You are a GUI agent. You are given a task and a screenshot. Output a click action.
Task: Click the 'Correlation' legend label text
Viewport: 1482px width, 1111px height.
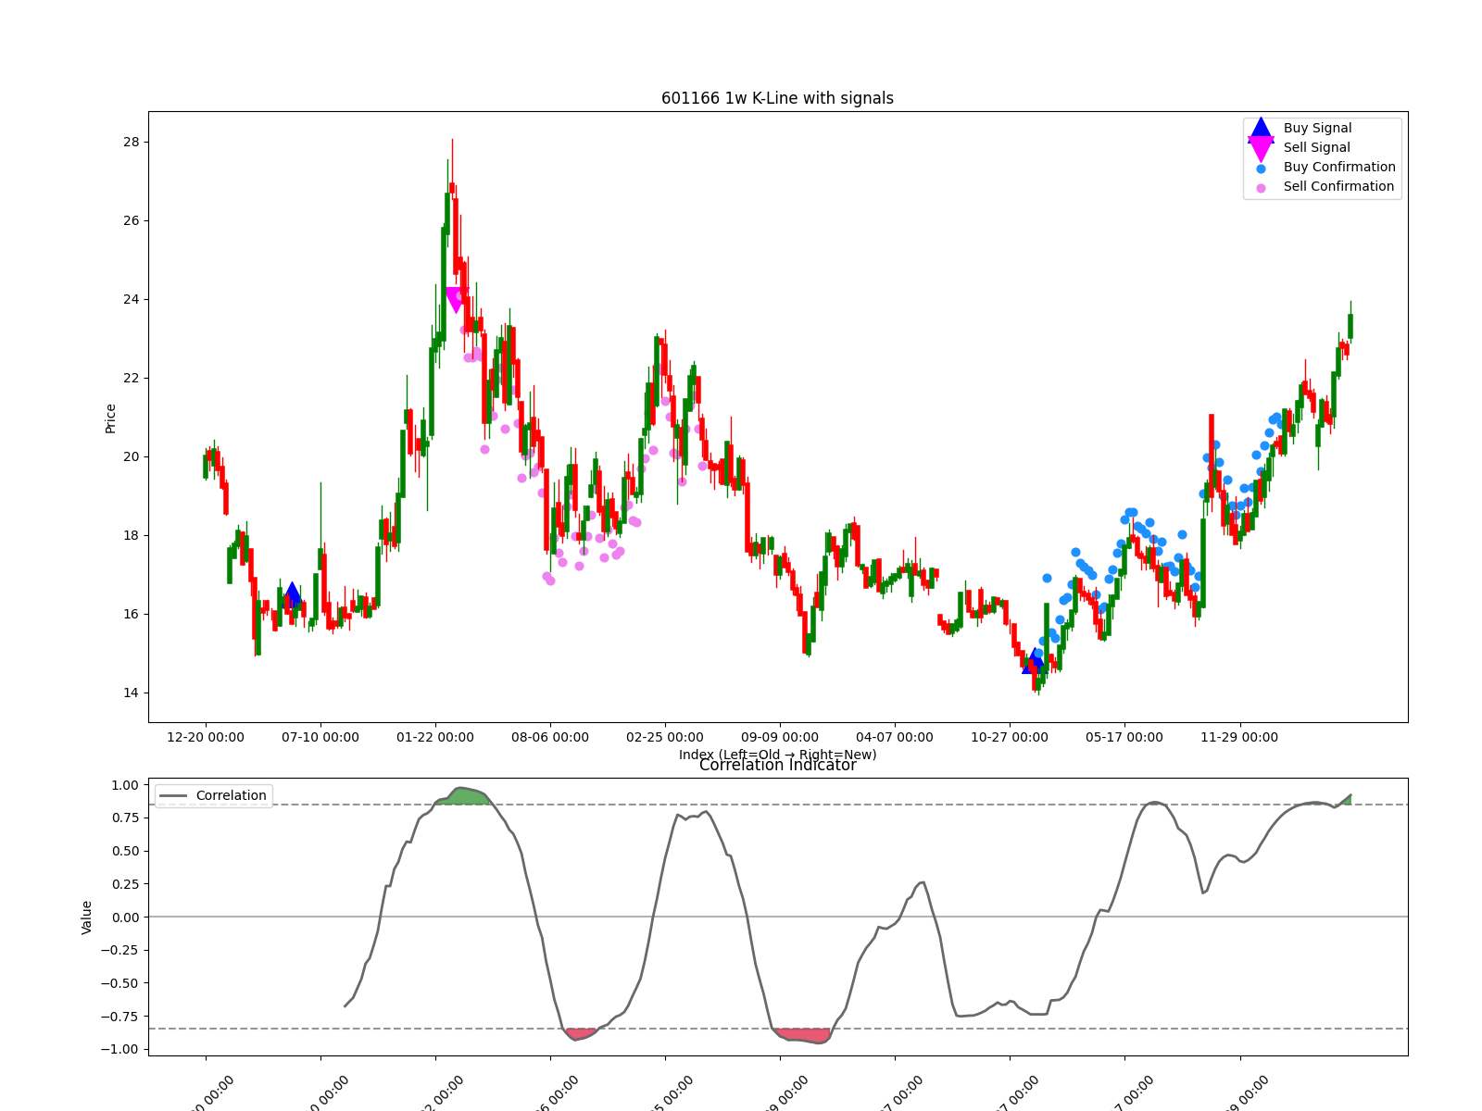[x=231, y=795]
